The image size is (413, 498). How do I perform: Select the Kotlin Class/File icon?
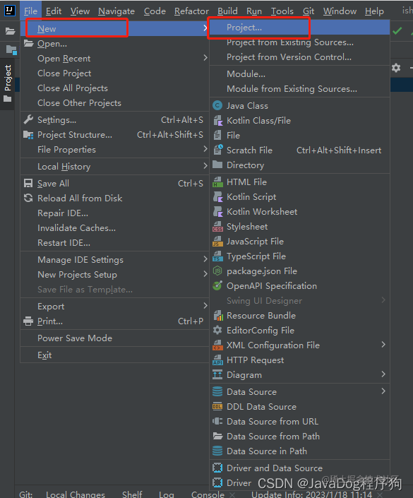217,120
